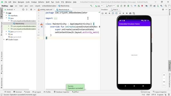Click emulator toolbar Home circle button
Screen dimensions: 171x96
pyautogui.click(x=123, y=13)
